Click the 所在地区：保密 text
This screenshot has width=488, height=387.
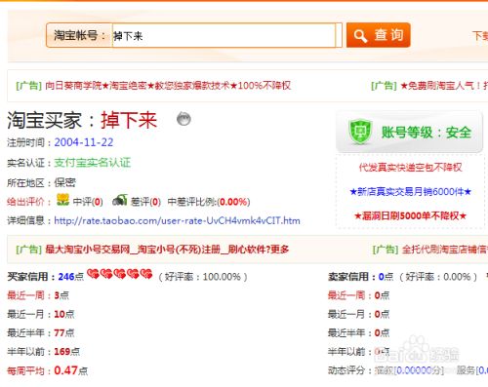(x=41, y=182)
